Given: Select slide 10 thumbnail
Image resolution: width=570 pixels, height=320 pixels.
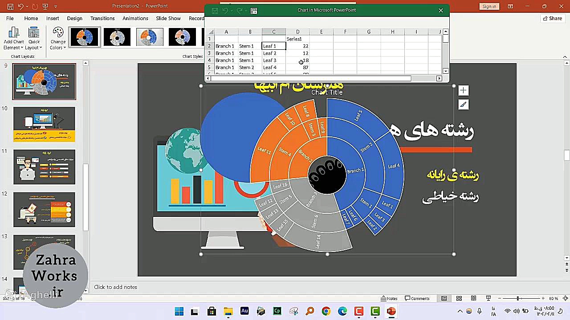Looking at the screenshot, I should (x=44, y=124).
